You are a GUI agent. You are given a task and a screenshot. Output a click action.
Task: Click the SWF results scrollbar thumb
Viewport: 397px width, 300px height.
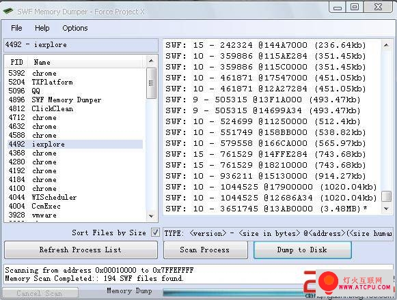(x=386, y=196)
